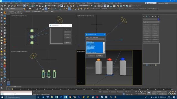This screenshot has width=177, height=99.
Task: Click Windows Start button
Action: click(2, 97)
